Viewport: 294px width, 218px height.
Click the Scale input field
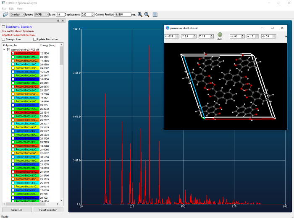pyautogui.click(x=61, y=15)
